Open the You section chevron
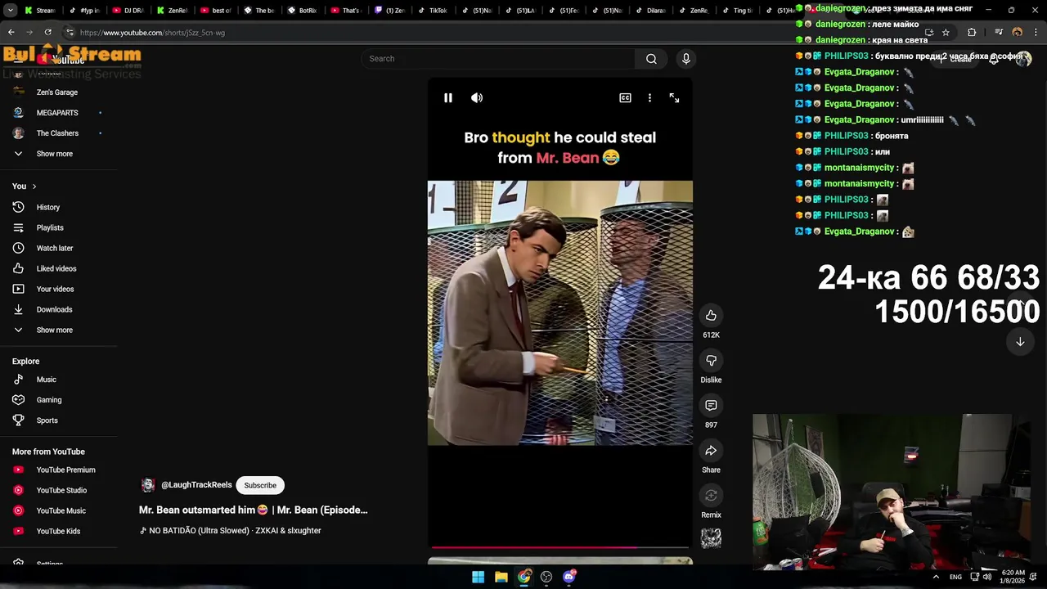The height and width of the screenshot is (589, 1047). (34, 187)
